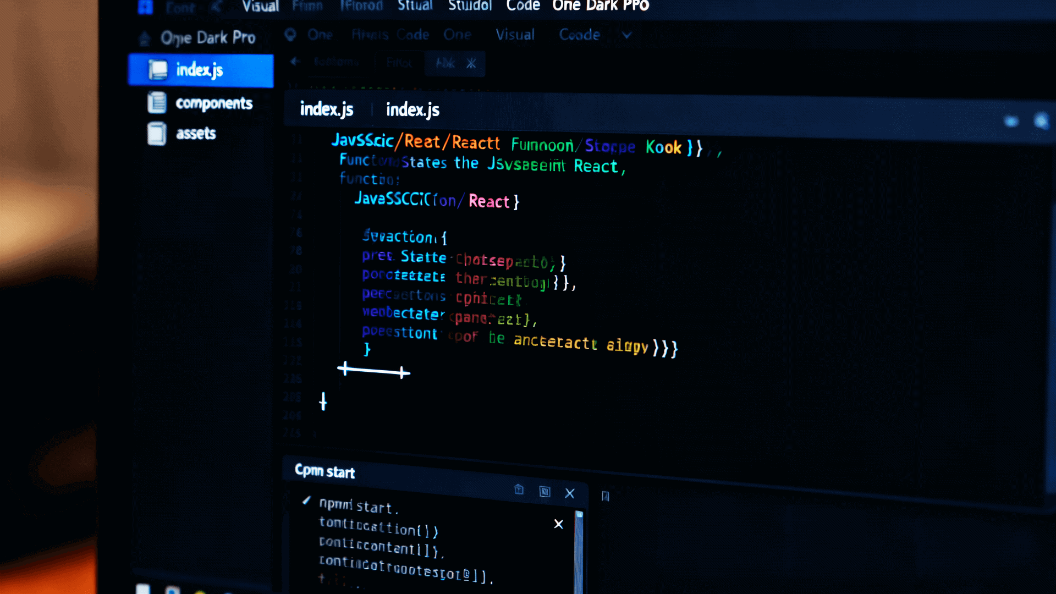1056x594 pixels.
Task: Dismiss using the white X inside terminal
Action: click(558, 524)
